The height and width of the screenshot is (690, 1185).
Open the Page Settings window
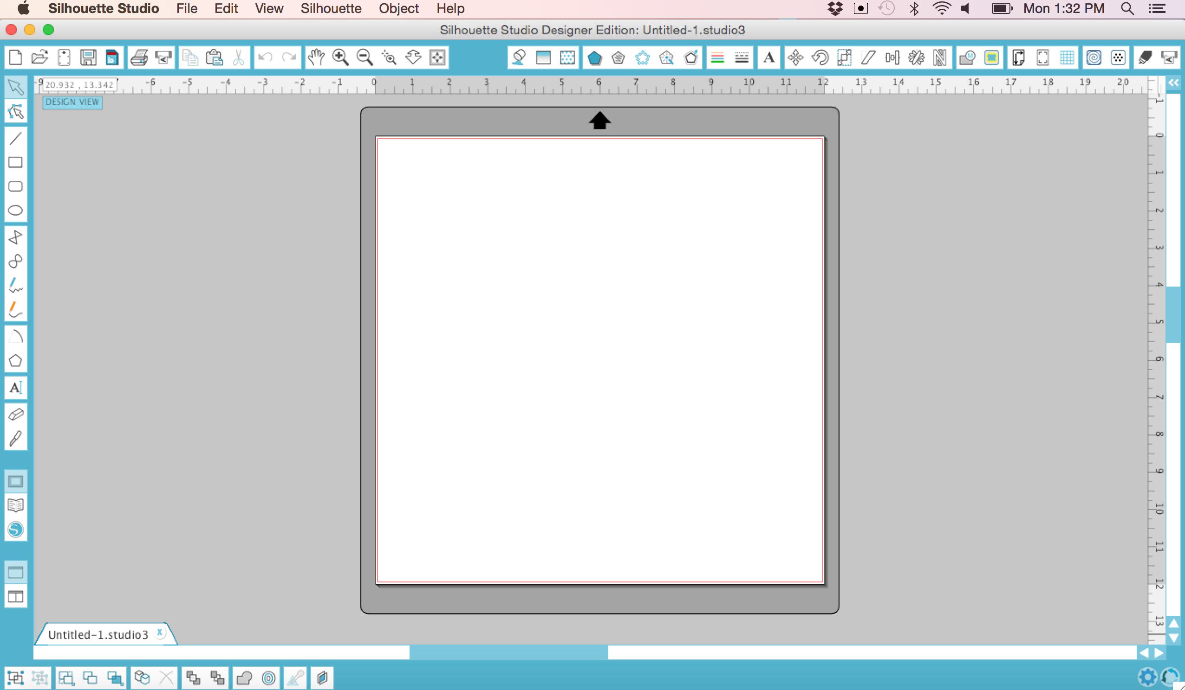point(1019,57)
